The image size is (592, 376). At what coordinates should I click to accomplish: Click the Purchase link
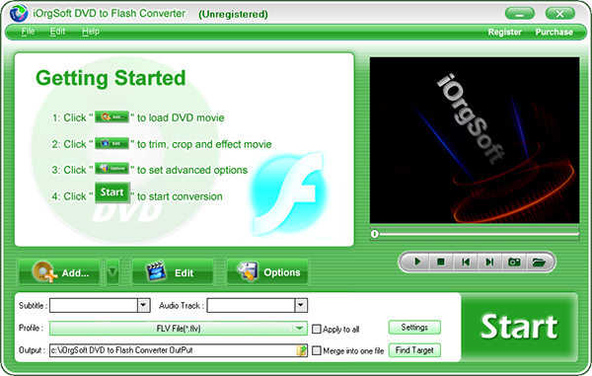click(555, 33)
